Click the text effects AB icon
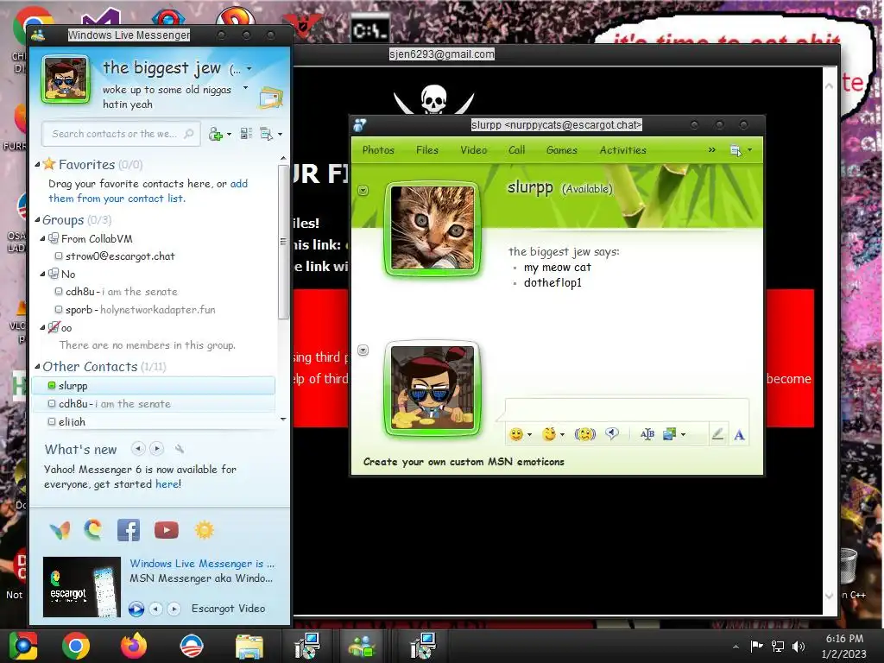The image size is (884, 663). 647,434
